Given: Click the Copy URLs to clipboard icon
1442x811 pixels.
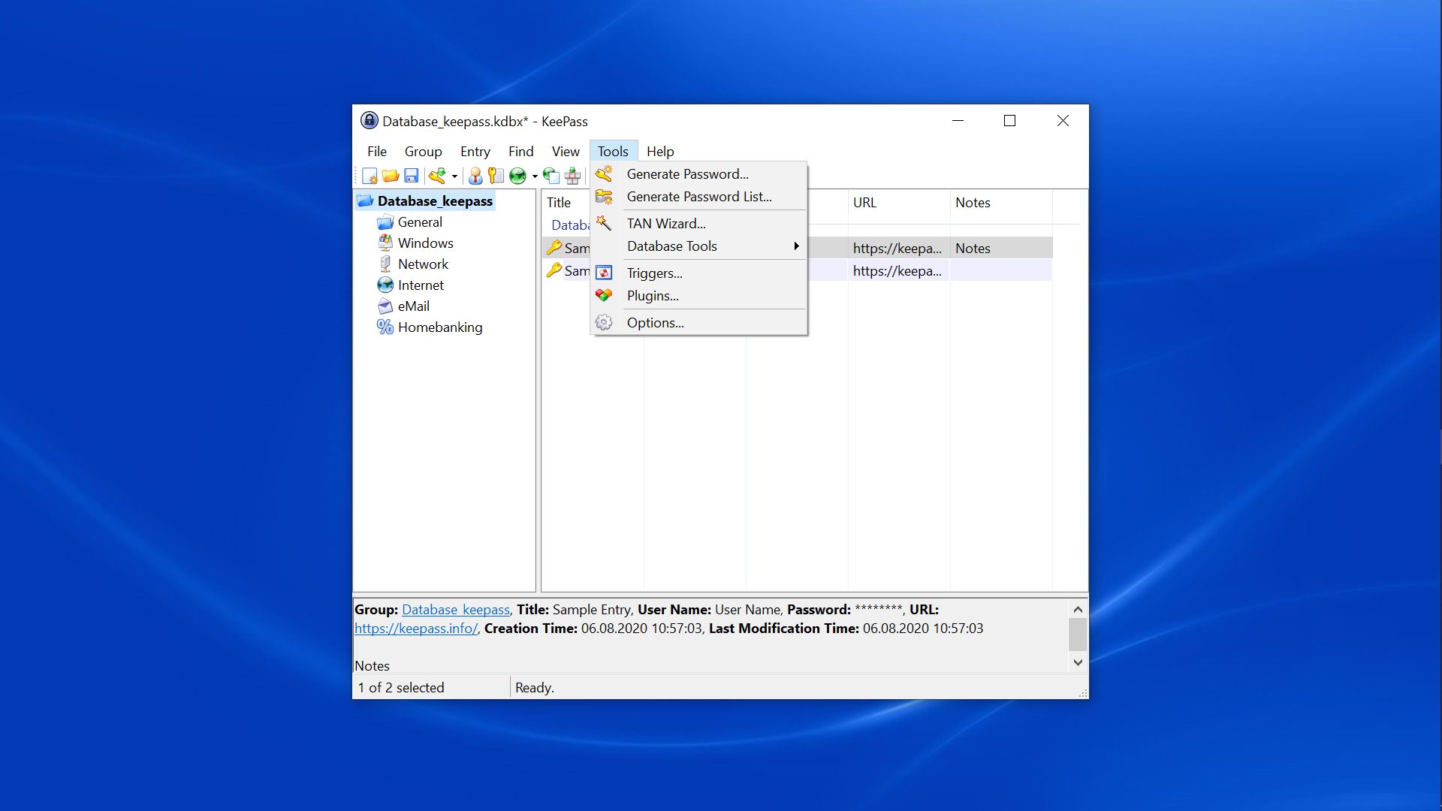Looking at the screenshot, I should pos(551,176).
